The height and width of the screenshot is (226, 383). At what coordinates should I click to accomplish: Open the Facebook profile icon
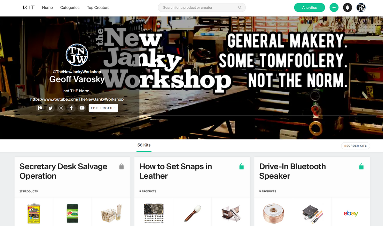71,108
